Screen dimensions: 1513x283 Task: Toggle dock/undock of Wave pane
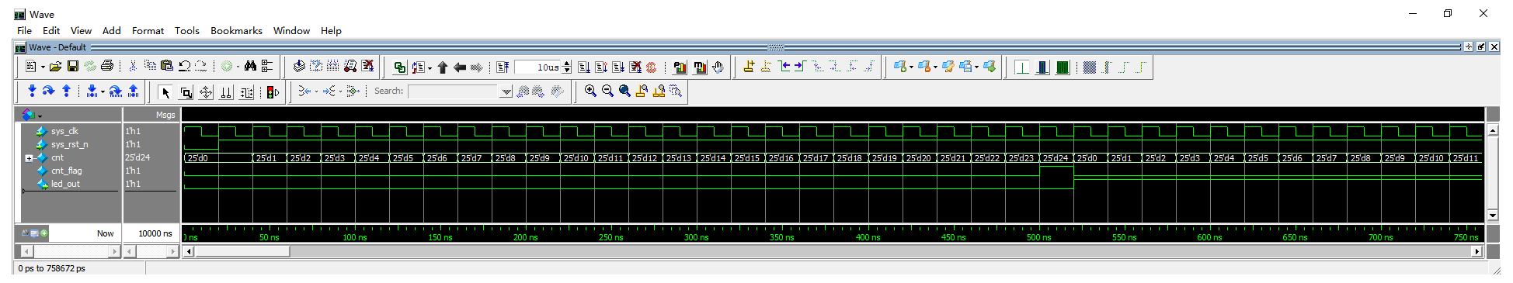pyautogui.click(x=1481, y=47)
